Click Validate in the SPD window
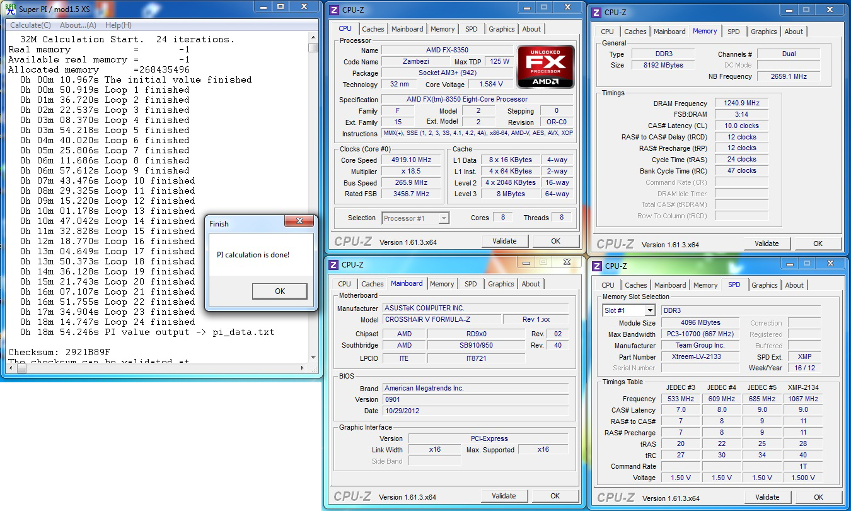Viewport: 851px width, 511px height. tap(767, 497)
